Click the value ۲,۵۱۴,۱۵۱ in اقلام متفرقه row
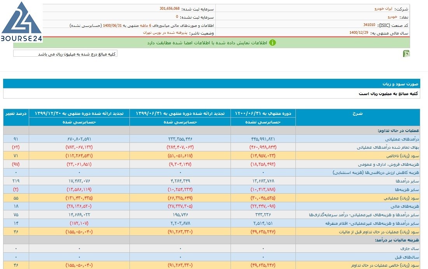The width and height of the screenshot is (428, 269). tap(263, 223)
